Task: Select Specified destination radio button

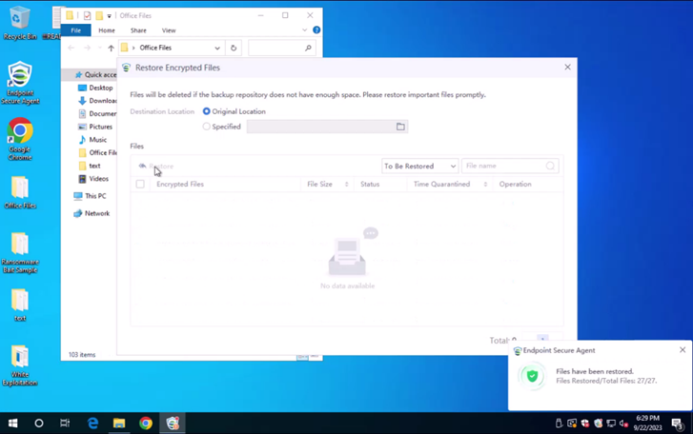Action: [x=207, y=127]
